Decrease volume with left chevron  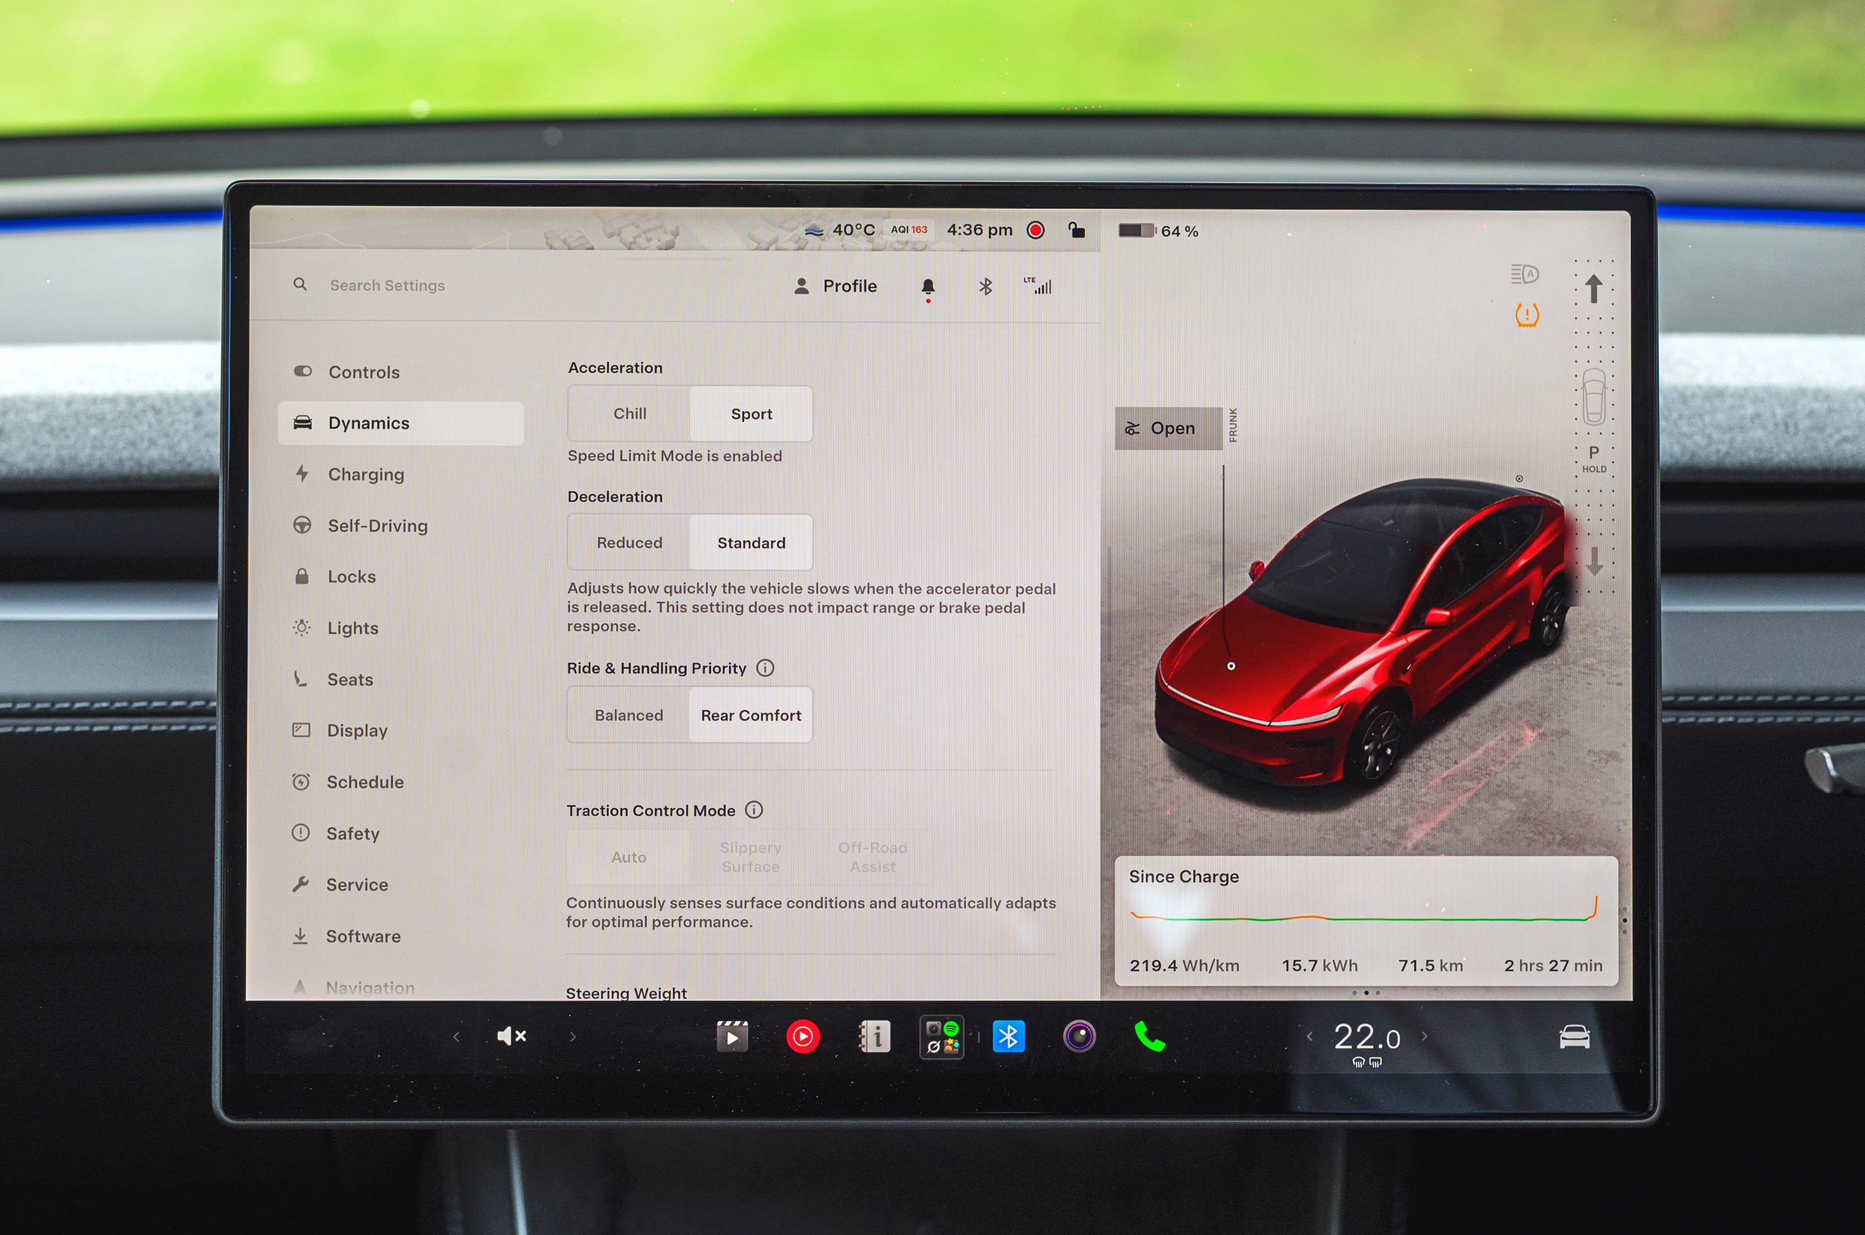pyautogui.click(x=456, y=1037)
